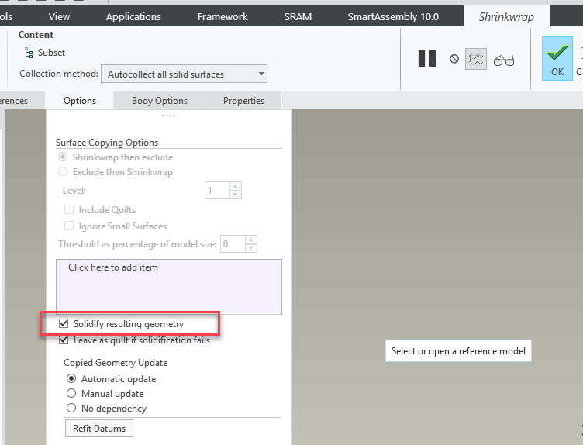
Task: Open the SmartAssembly 10.0 tab
Action: [393, 17]
